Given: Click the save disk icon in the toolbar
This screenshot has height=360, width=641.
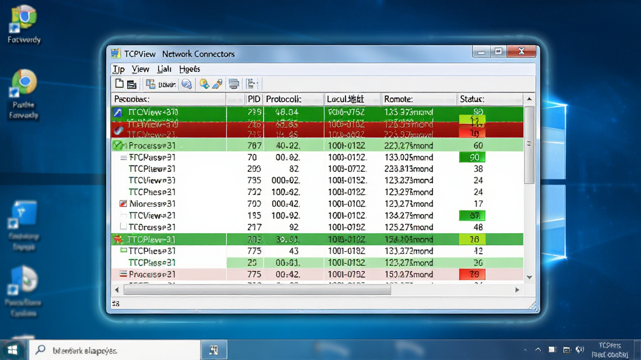Looking at the screenshot, I should 131,84.
